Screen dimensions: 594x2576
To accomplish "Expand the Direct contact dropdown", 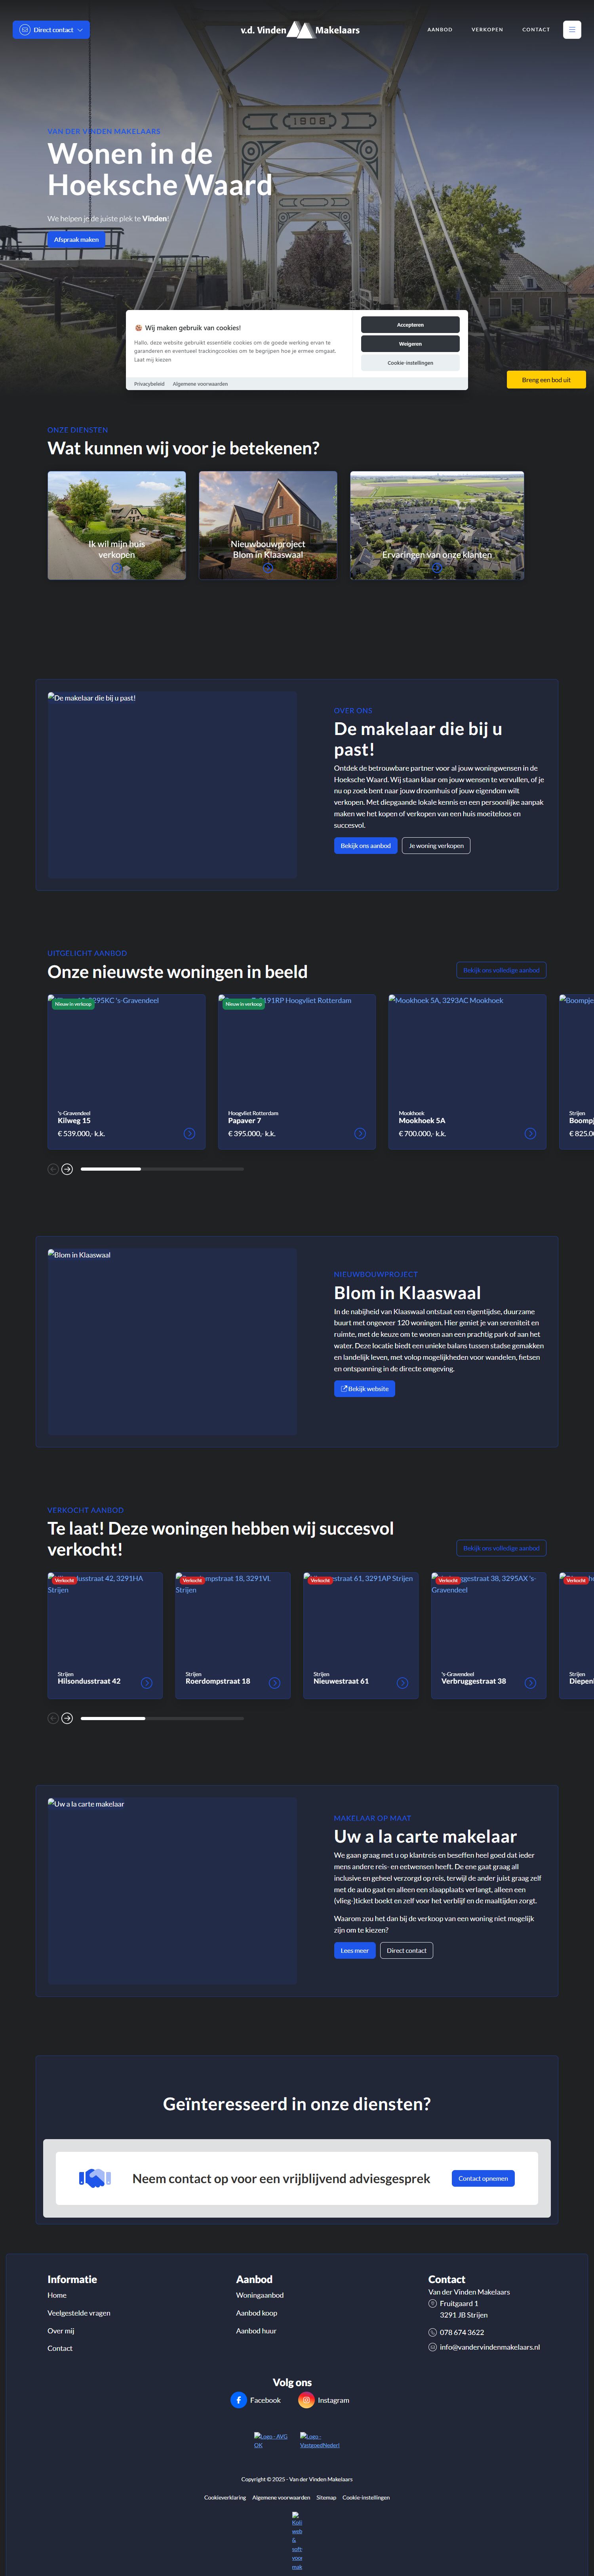I will [52, 30].
